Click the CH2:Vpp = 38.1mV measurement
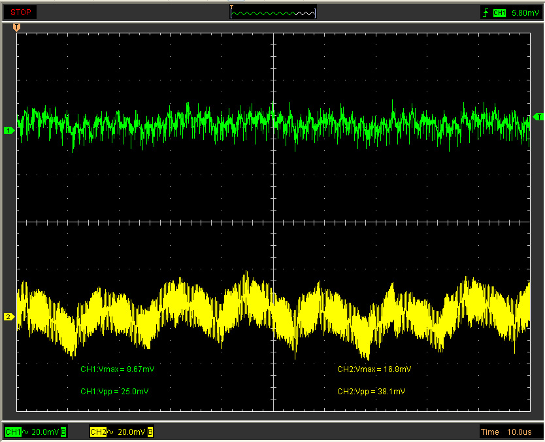545x442 pixels. (371, 391)
